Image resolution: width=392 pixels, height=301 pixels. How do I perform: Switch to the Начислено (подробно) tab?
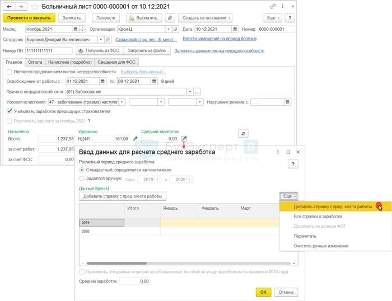(70, 62)
